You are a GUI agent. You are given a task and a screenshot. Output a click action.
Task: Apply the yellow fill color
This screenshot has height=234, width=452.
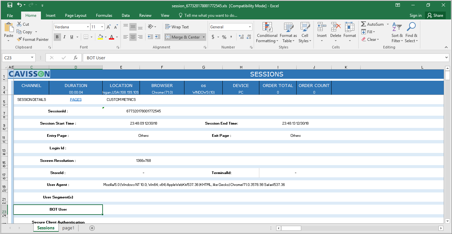pyautogui.click(x=100, y=37)
